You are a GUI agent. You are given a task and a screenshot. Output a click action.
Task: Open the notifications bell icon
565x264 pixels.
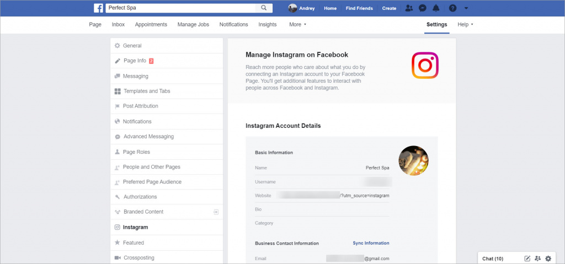[436, 8]
